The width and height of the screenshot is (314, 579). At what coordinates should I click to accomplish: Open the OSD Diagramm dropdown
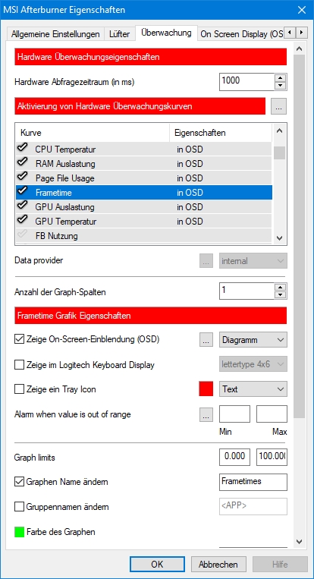pos(253,339)
